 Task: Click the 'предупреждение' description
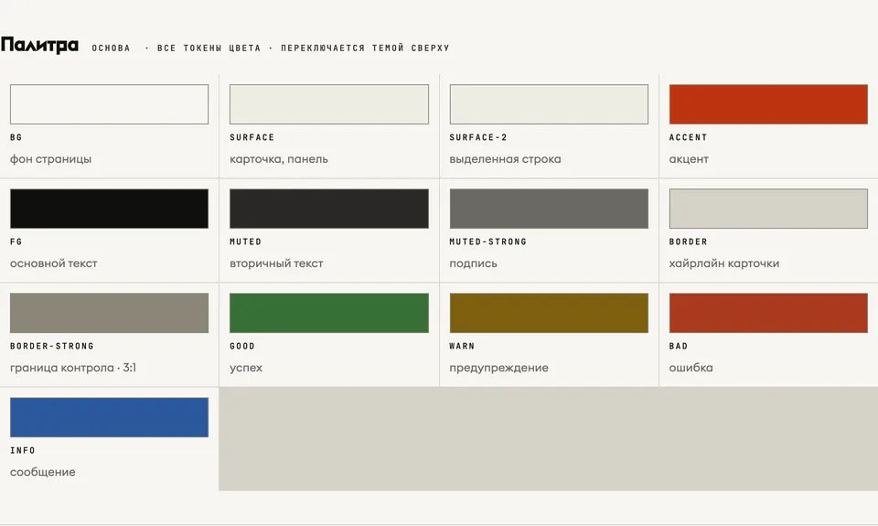[x=499, y=368]
